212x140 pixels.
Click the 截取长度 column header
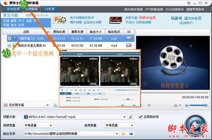pyautogui.click(x=77, y=32)
